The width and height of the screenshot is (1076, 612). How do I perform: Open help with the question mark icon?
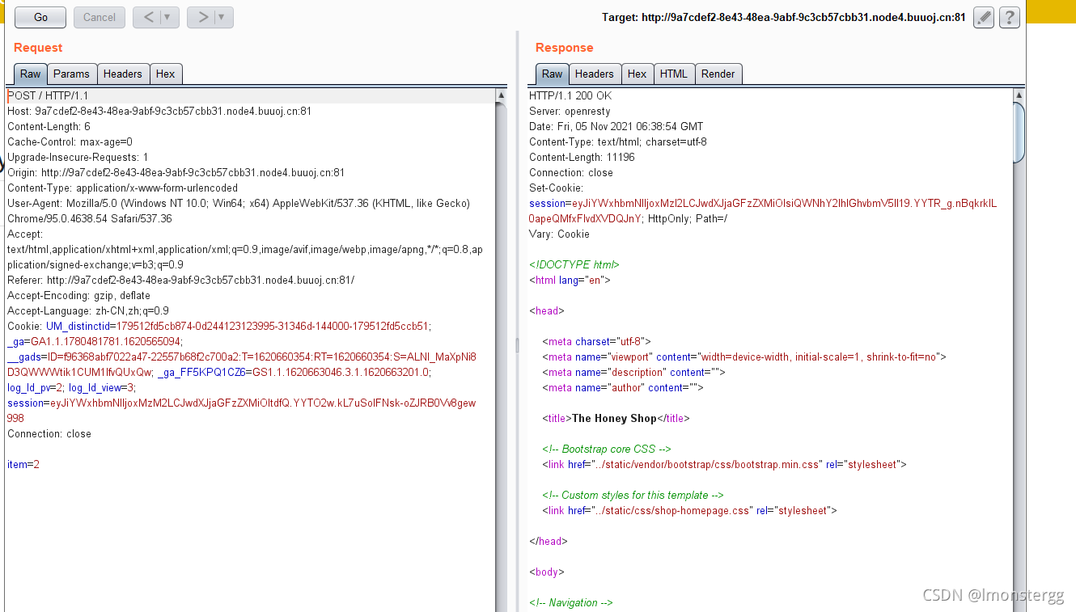click(x=1009, y=17)
